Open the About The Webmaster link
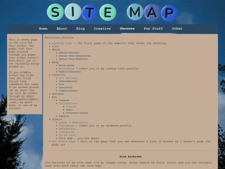Screen dimensions: 225x169 (75, 56)
